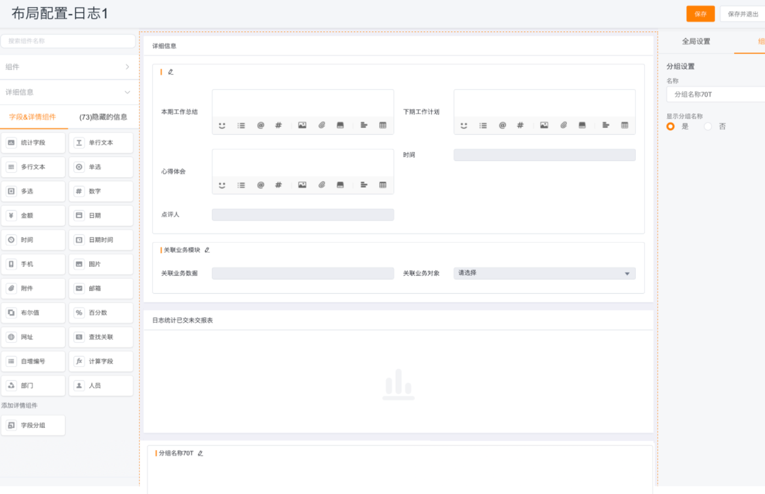
Task: Click the orange 保存 button
Action: click(700, 14)
